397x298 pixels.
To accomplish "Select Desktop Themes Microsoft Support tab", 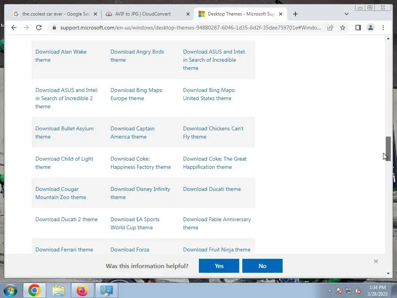I will pyautogui.click(x=240, y=14).
